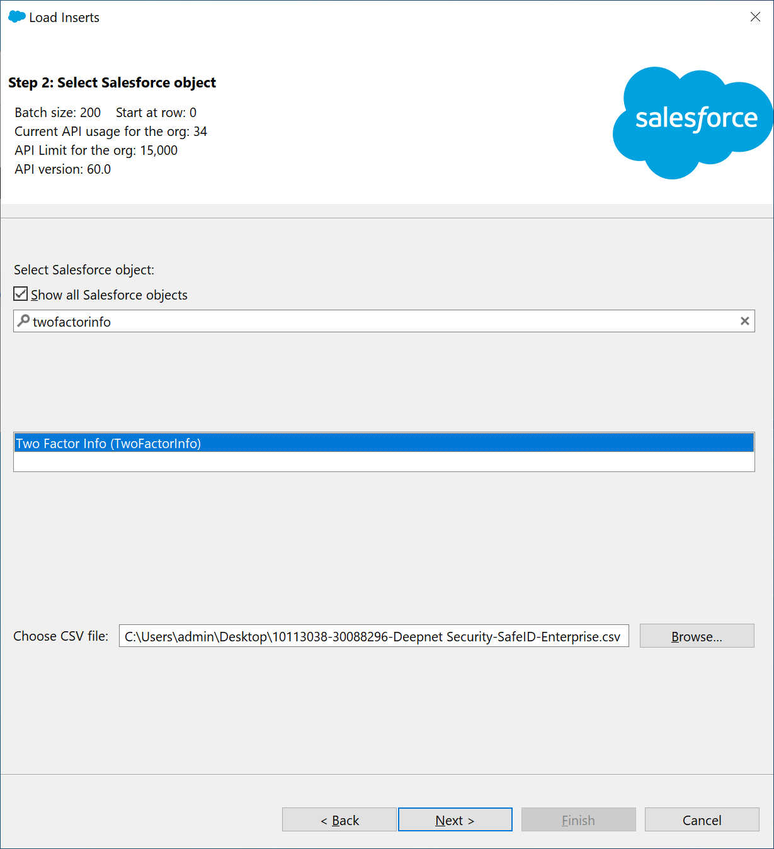Image resolution: width=774 pixels, height=849 pixels.
Task: Click the 'API version: 60.0' text
Action: (63, 169)
